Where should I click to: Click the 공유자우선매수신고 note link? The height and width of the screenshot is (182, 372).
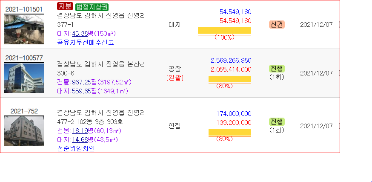[86, 43]
